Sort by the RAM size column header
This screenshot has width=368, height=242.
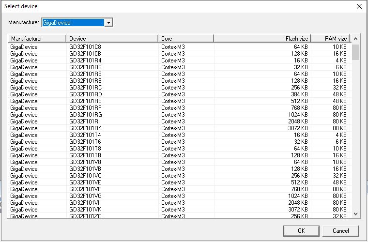(x=330, y=38)
